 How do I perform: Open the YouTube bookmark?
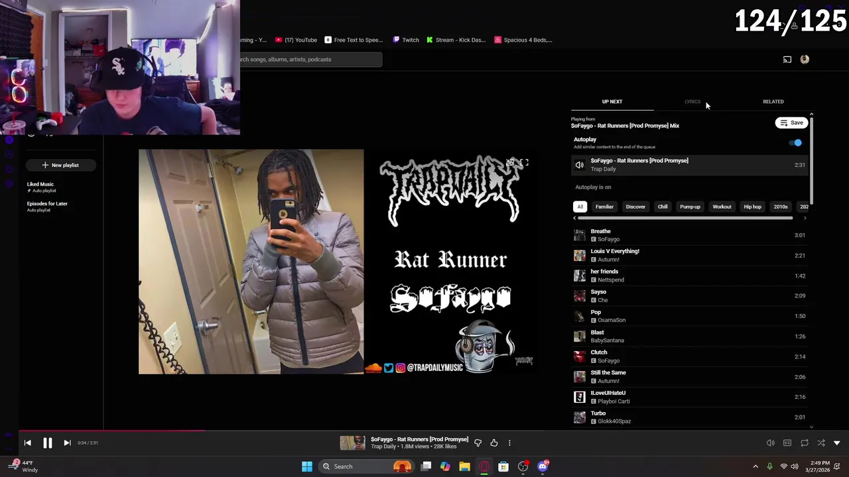(296, 40)
